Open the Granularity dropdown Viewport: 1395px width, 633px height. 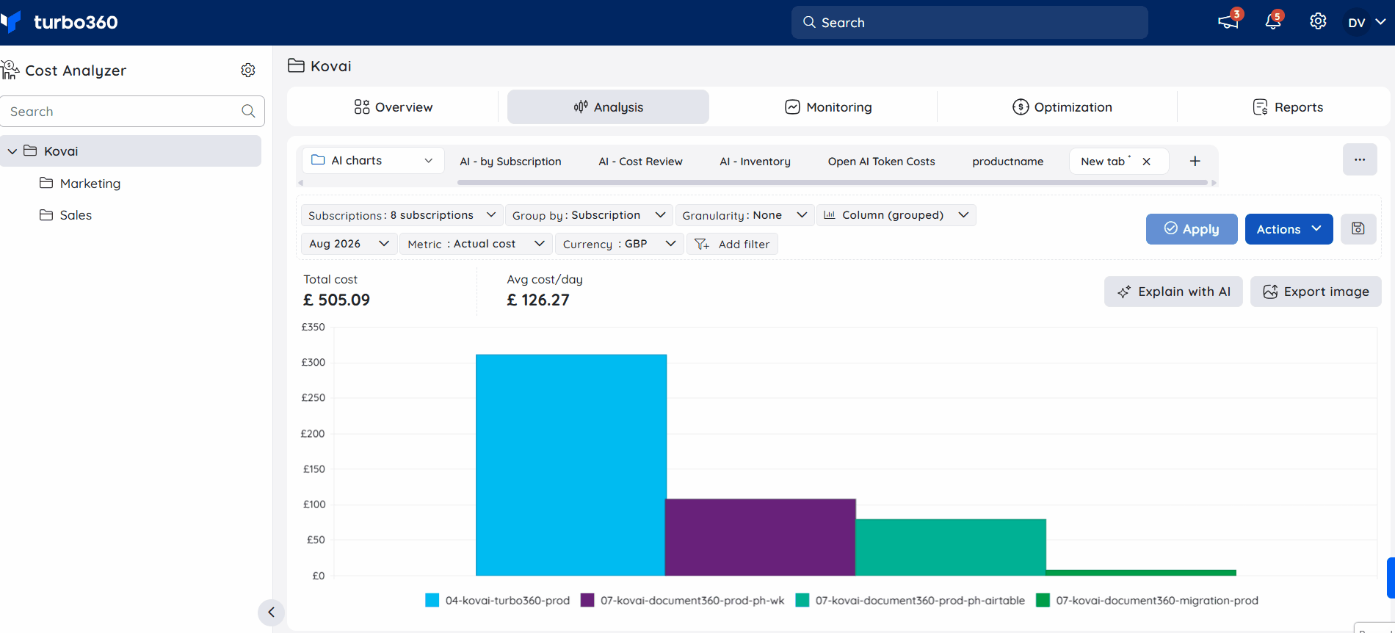744,214
